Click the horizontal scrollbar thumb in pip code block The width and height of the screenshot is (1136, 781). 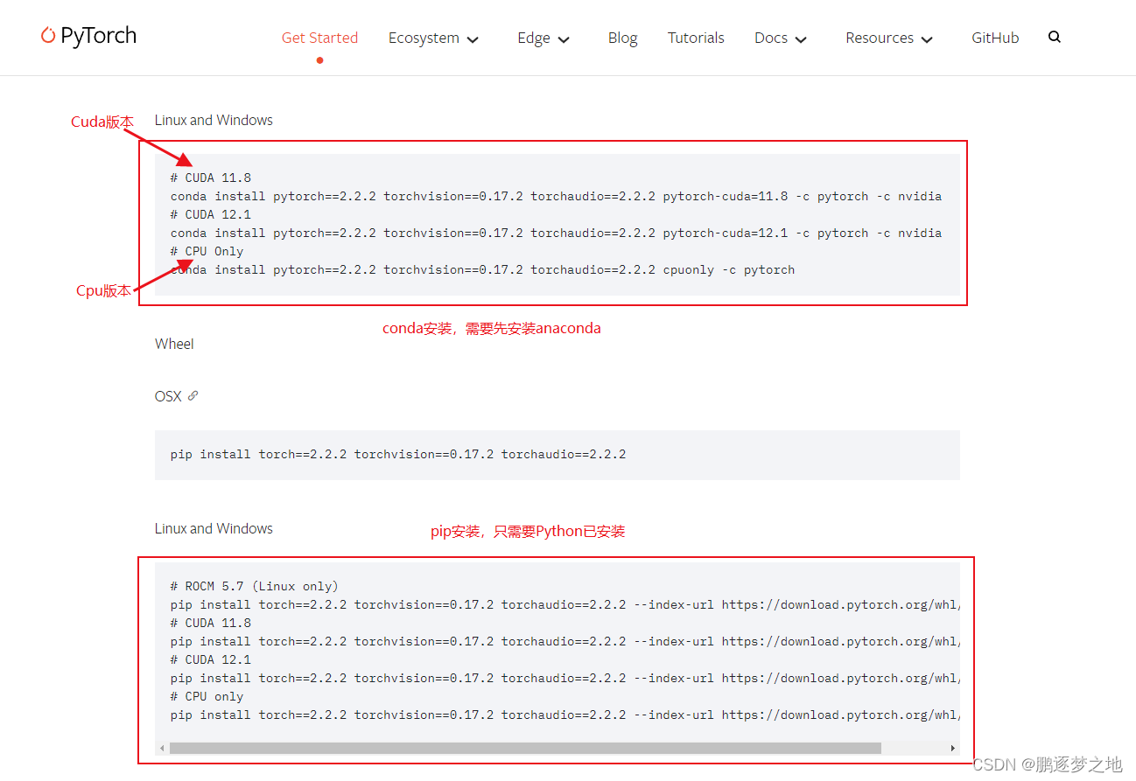[525, 749]
